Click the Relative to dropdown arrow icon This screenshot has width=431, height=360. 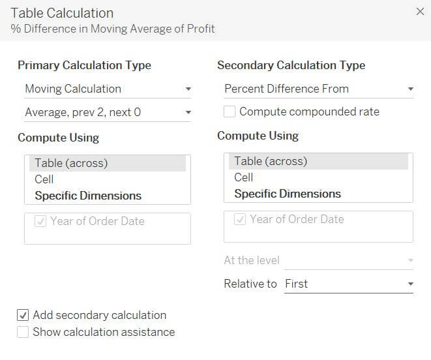click(x=410, y=284)
